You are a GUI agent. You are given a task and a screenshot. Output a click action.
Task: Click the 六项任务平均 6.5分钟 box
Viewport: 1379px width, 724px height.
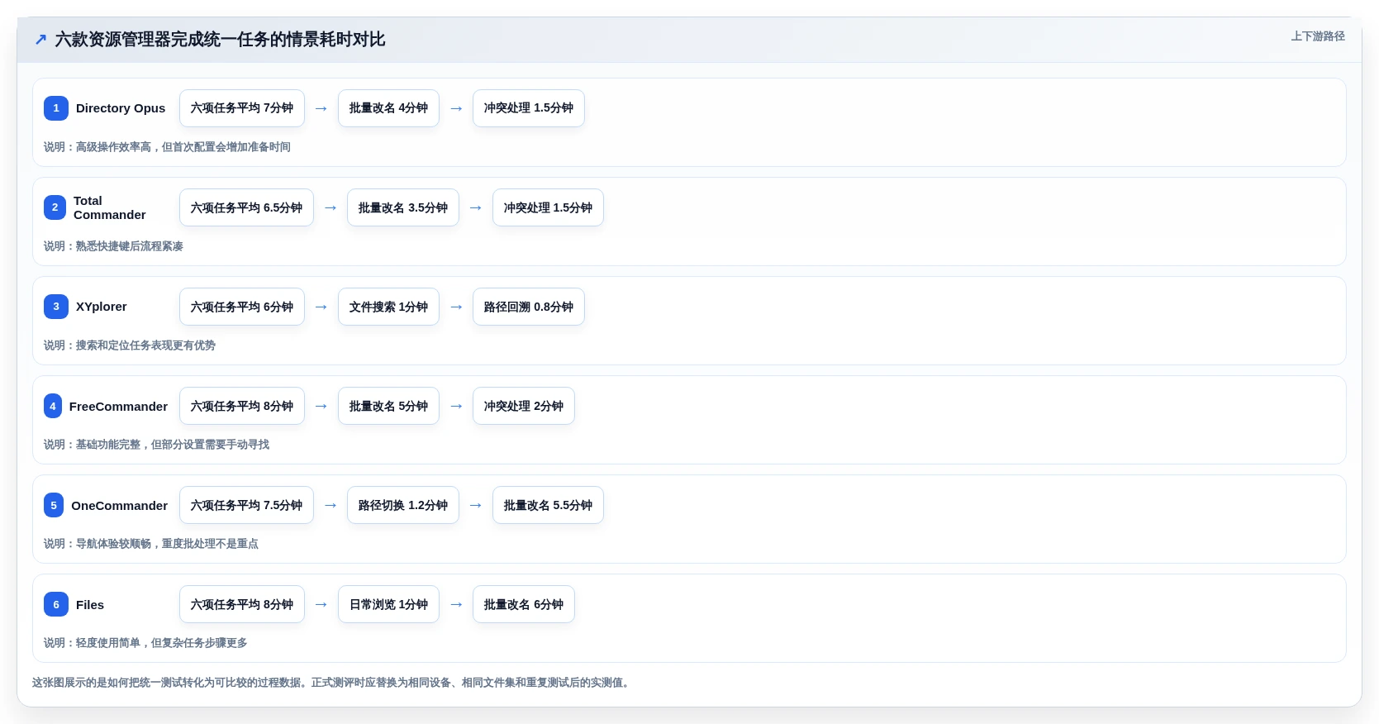coord(246,207)
